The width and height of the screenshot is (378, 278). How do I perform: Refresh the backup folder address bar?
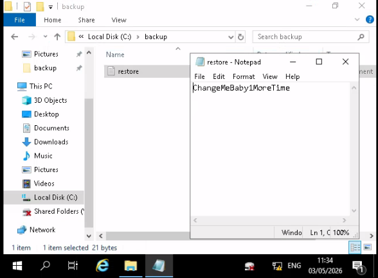(x=240, y=37)
